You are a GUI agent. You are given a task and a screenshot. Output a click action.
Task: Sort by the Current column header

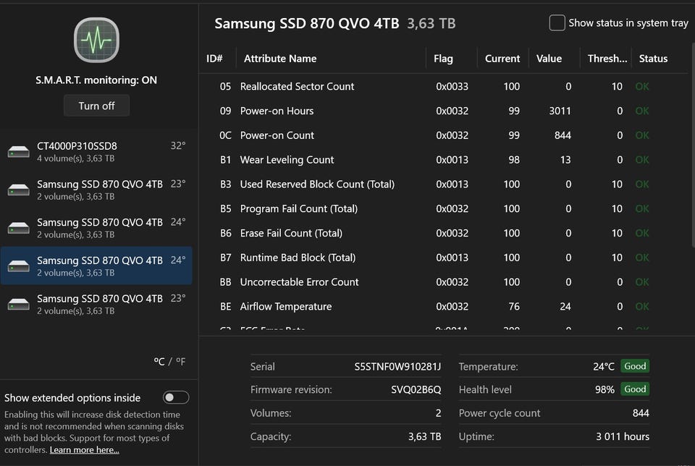[x=502, y=59]
